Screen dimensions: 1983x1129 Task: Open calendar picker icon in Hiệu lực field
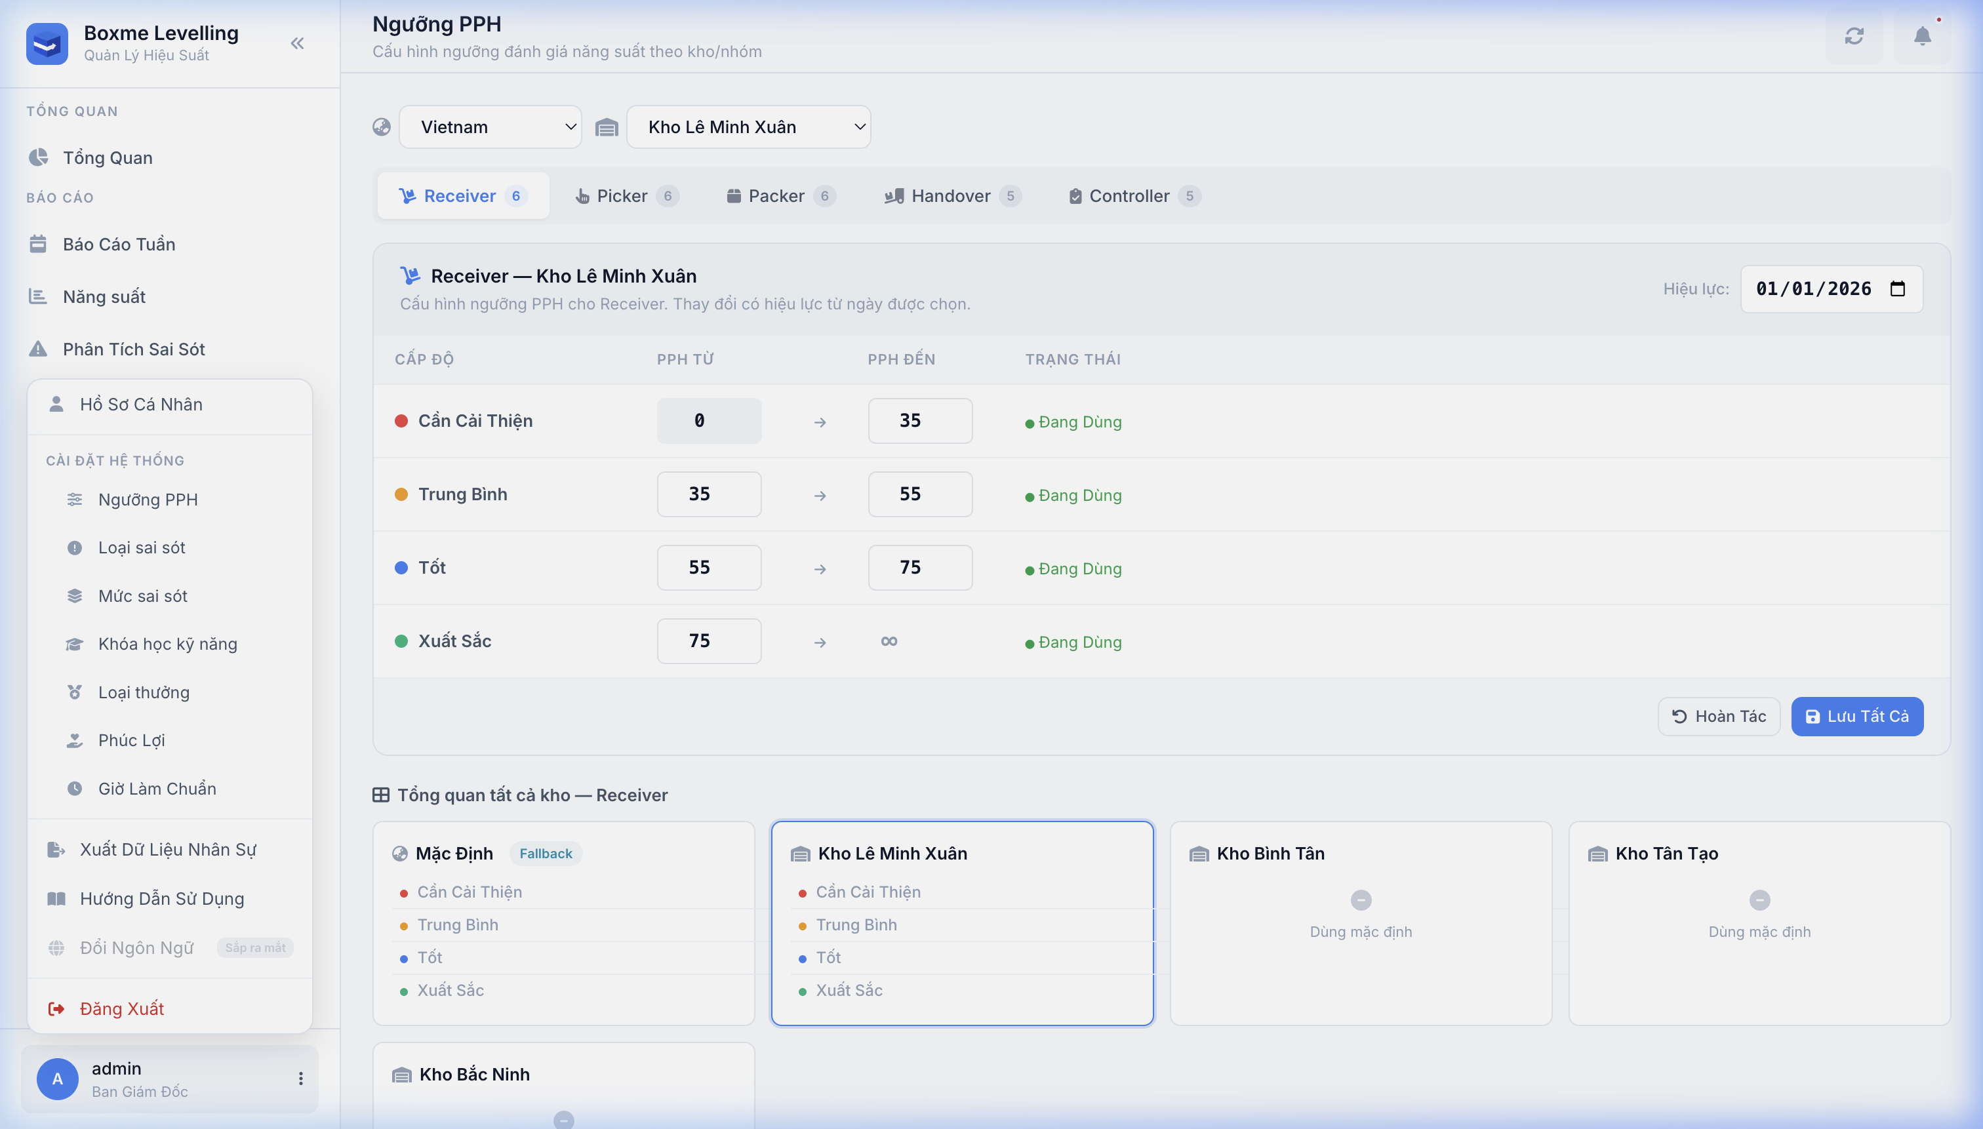pos(1898,289)
